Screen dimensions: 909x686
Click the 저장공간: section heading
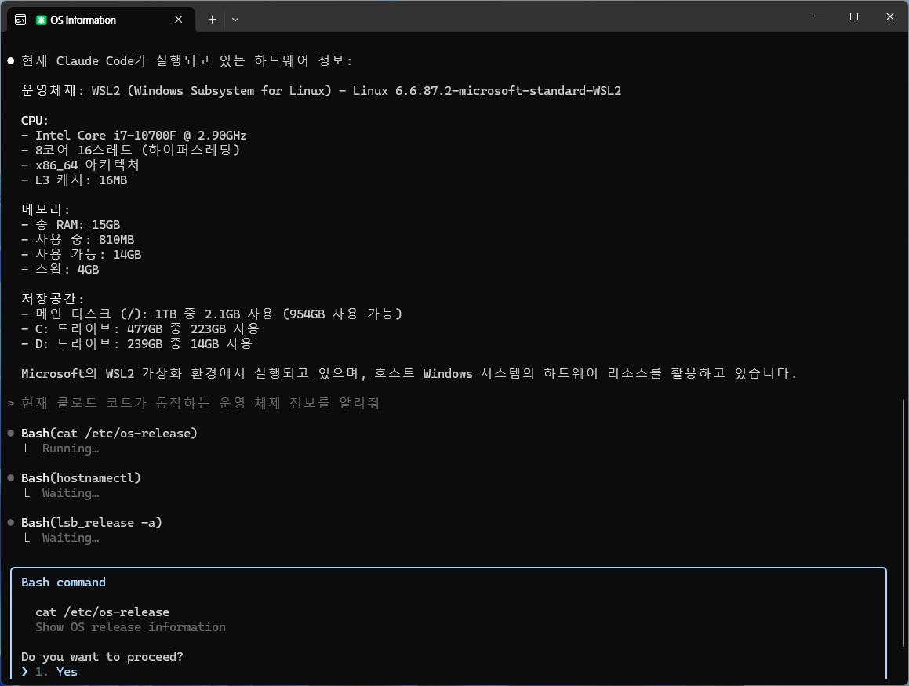pyautogui.click(x=53, y=299)
